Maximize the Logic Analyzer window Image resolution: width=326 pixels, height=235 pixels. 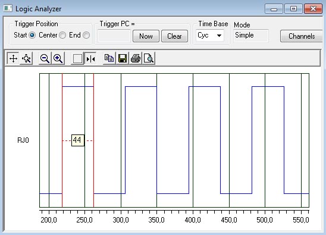(x=293, y=9)
